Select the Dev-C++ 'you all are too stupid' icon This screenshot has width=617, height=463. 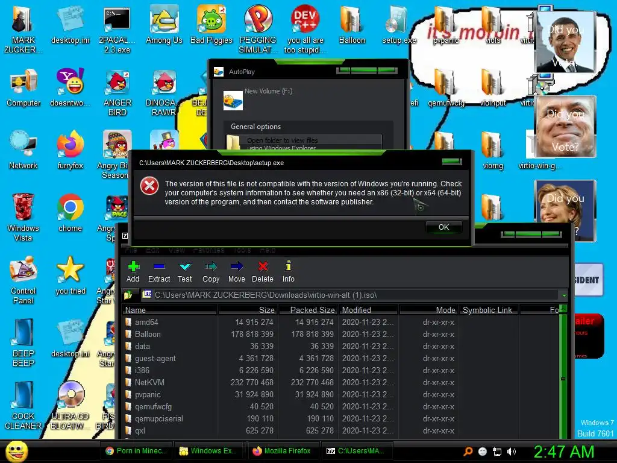tap(305, 29)
